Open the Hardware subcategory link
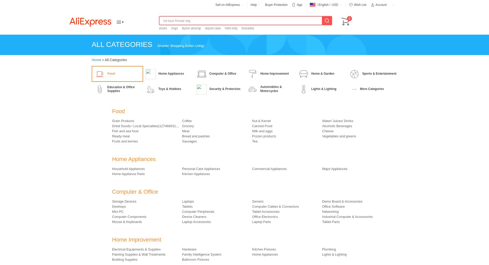489x265 pixels. (189, 249)
